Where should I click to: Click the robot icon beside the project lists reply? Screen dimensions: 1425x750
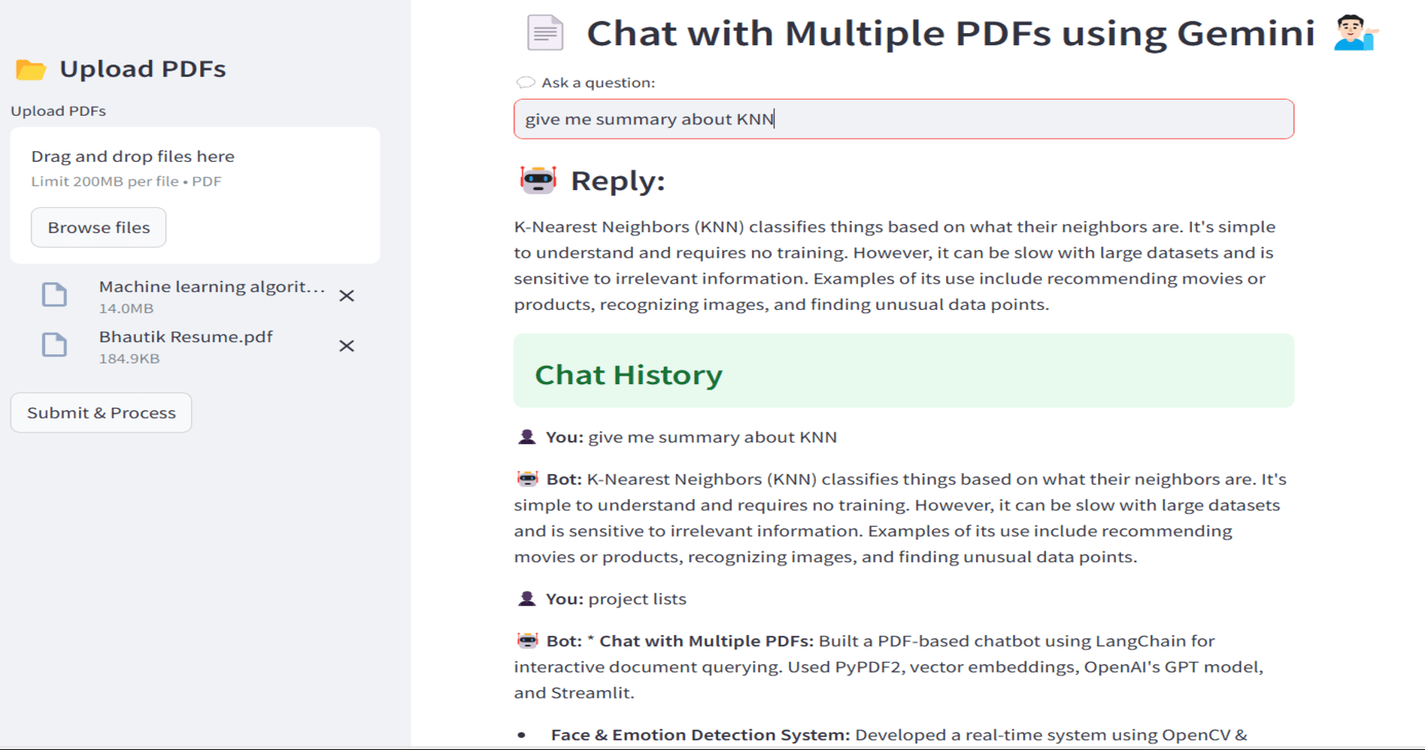(528, 640)
